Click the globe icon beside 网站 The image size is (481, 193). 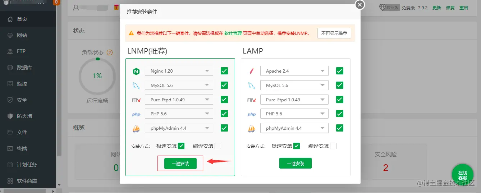click(x=10, y=35)
